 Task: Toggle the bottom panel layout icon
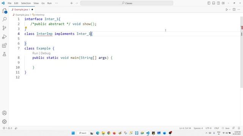[x=213, y=3]
